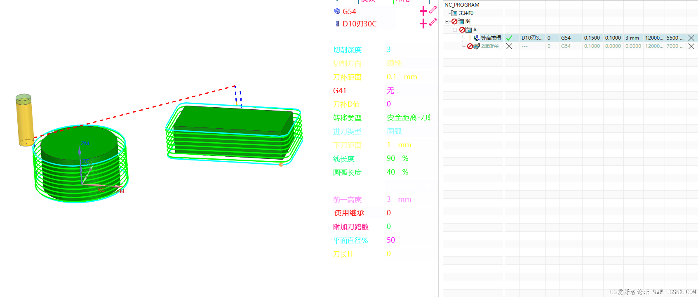The image size is (698, 297).
Task: Toggle the X mark on 2螺旋余 row
Action: 509,46
